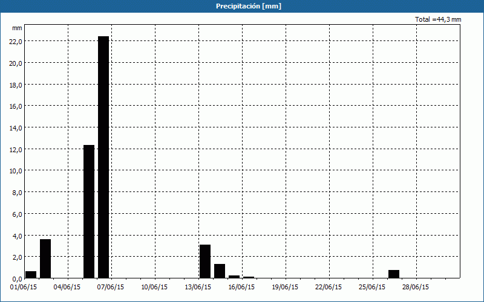The height and width of the screenshot is (302, 484).
Task: Click the 4,0 y-axis label
Action: tap(17, 236)
